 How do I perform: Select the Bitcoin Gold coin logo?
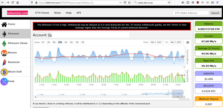tap(4, 72)
